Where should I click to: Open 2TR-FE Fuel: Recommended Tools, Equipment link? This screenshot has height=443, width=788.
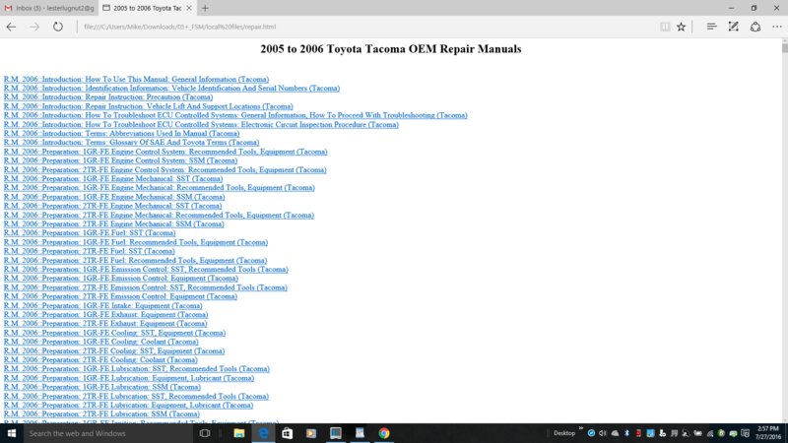[135, 260]
